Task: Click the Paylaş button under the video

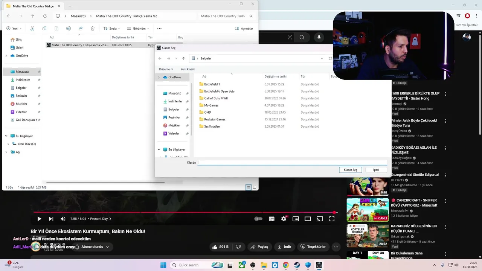Action: pyautogui.click(x=259, y=247)
